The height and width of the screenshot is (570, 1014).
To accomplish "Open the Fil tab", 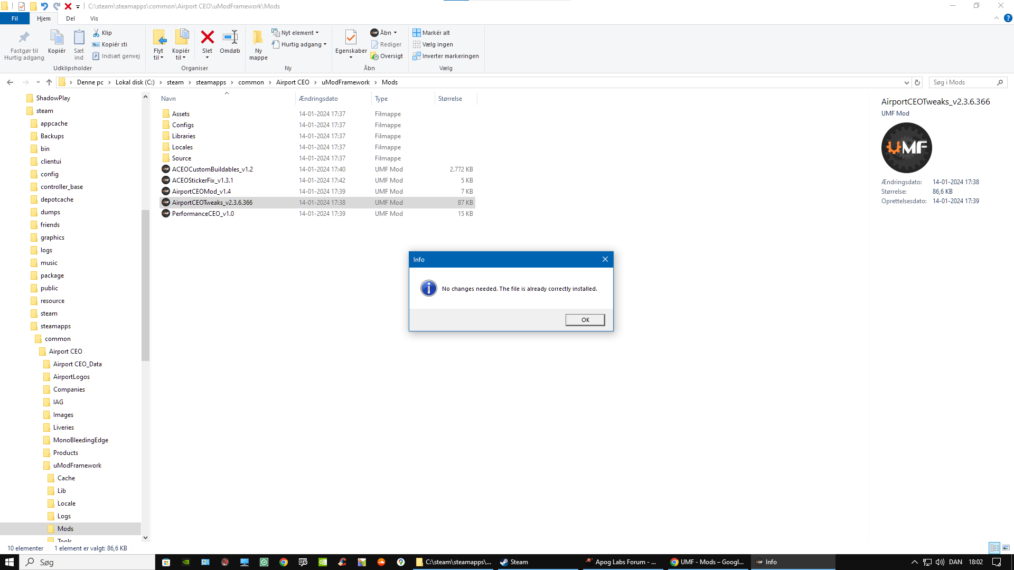I will [15, 18].
